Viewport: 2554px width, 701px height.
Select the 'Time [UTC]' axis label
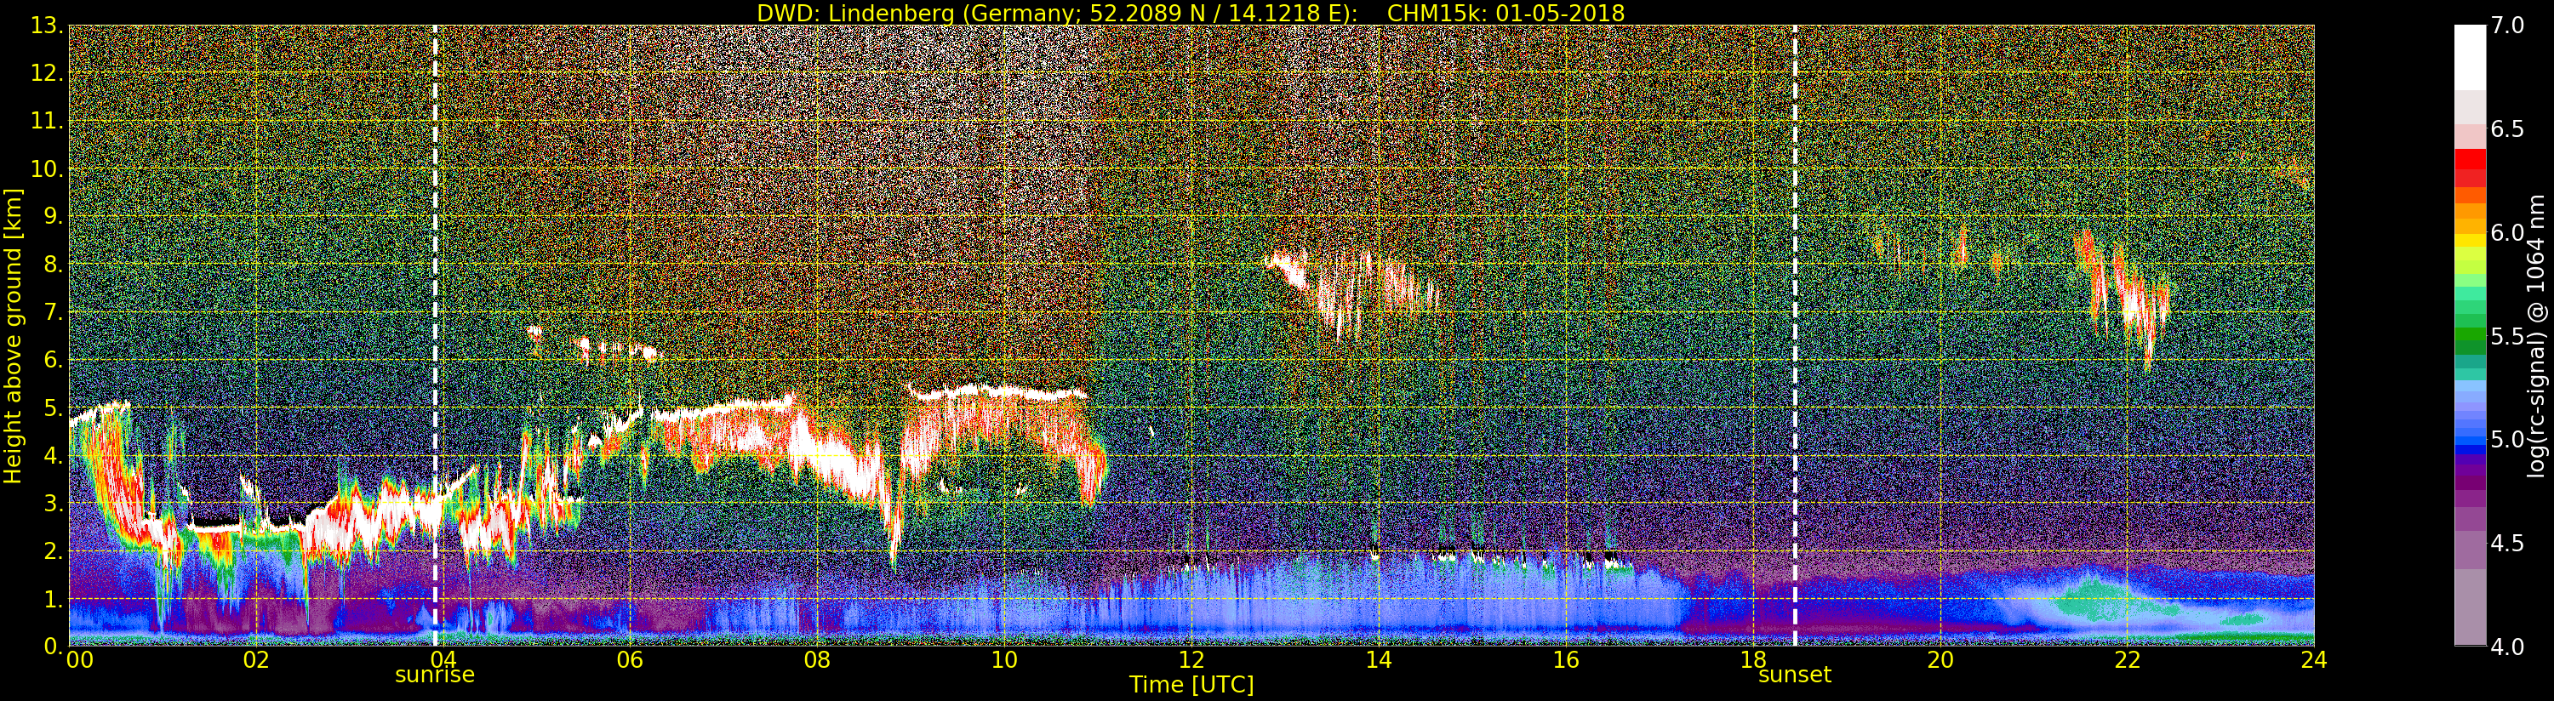pyautogui.click(x=1191, y=684)
